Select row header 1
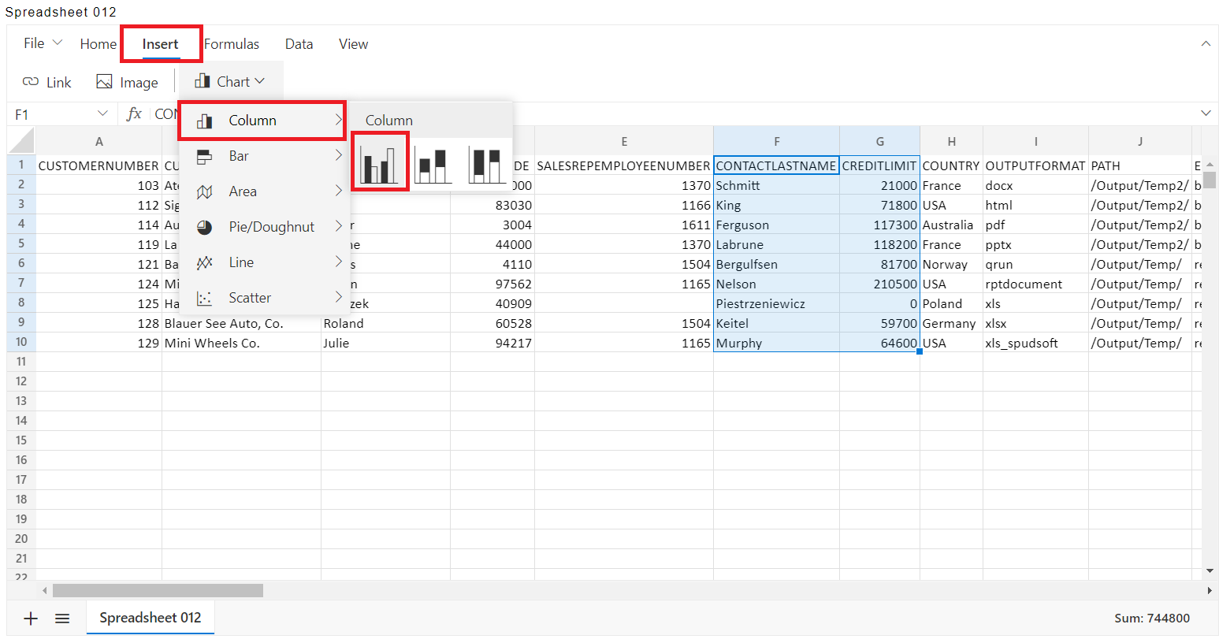 [22, 165]
